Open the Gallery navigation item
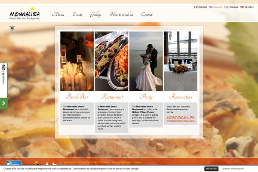The width and height of the screenshot is (258, 172). click(95, 15)
